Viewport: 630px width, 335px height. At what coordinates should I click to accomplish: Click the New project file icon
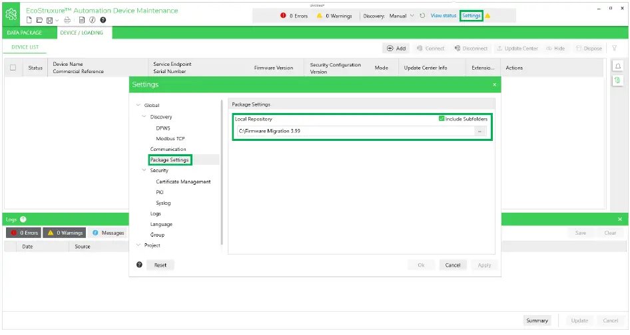pos(29,20)
